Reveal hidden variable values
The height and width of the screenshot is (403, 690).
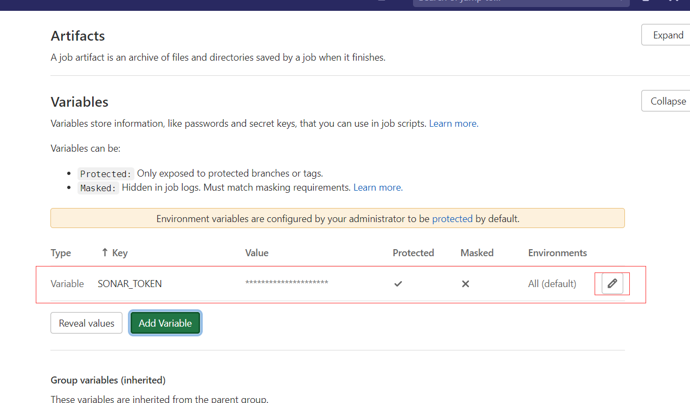86,323
